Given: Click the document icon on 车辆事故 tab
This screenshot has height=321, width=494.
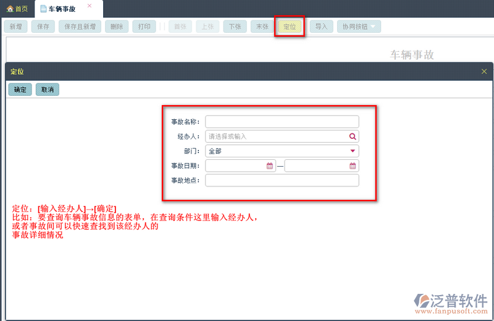Looking at the screenshot, I should pyautogui.click(x=43, y=9).
